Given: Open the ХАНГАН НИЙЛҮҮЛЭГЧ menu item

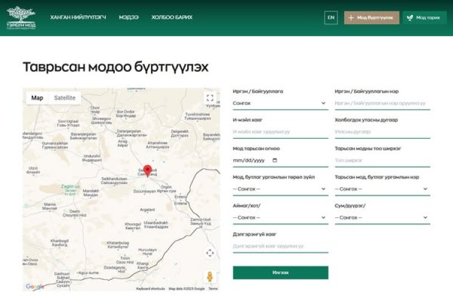Looking at the screenshot, I should pyautogui.click(x=78, y=17).
